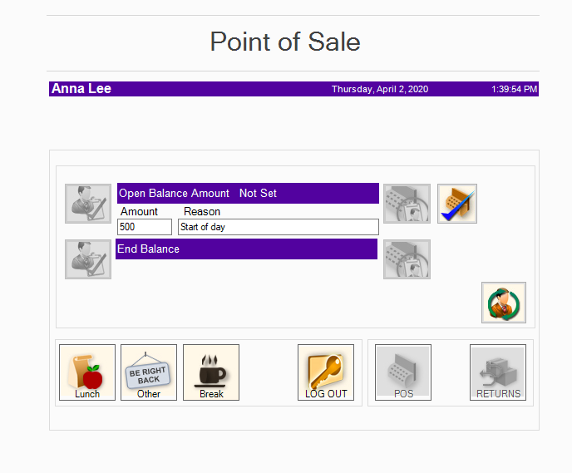Open the RETURNS screen

tap(498, 372)
